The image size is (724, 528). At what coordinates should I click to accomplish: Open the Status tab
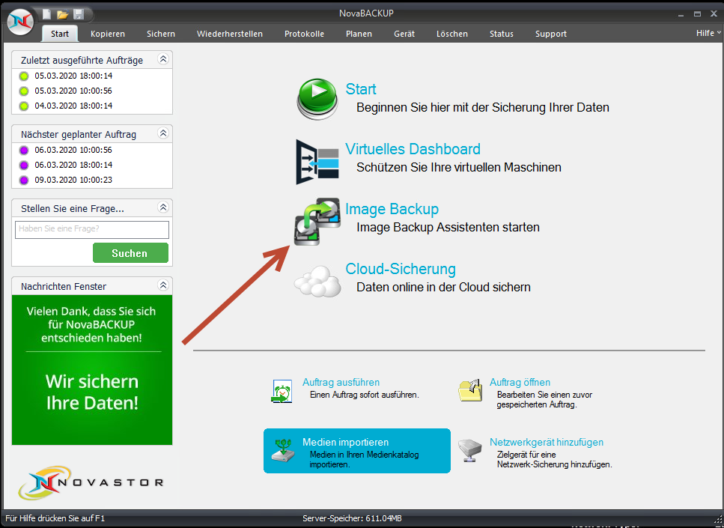[x=502, y=34]
